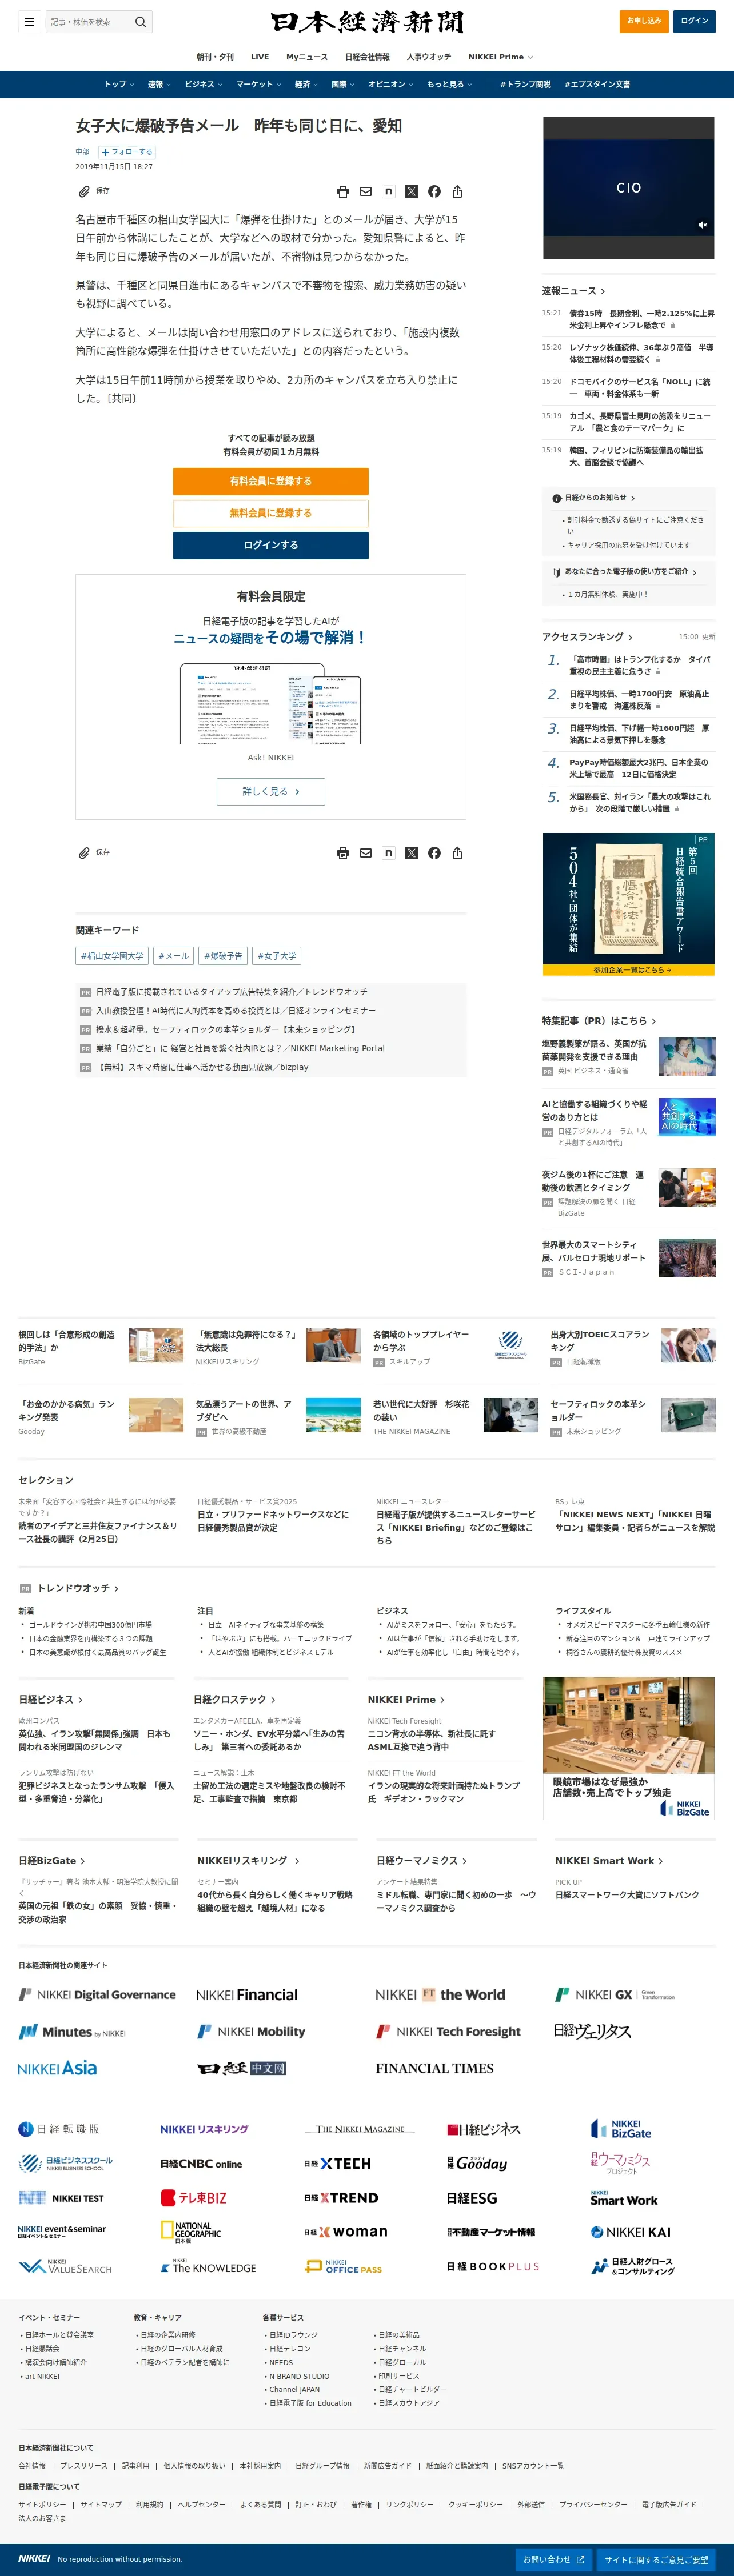Click 詳しく見る button for Ask! NIKKEI
Viewport: 734px width, 2576px height.
pos(271,791)
